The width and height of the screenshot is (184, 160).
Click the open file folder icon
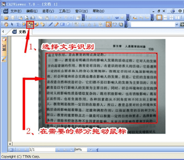[6, 18]
